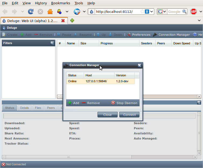Click the browser Forward arrow
The width and height of the screenshot is (203, 168).
pyautogui.click(x=15, y=12)
